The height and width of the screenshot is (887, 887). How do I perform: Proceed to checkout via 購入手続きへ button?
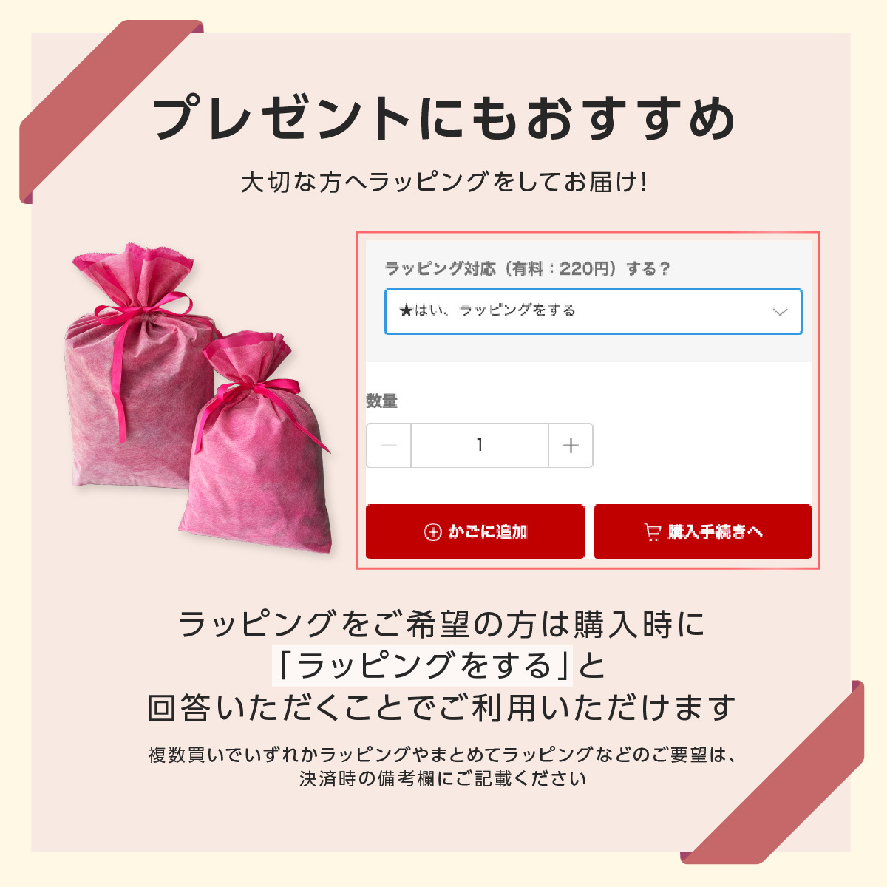click(x=703, y=531)
